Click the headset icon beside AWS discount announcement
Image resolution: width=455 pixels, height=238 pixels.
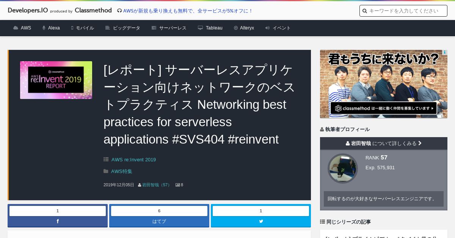click(x=119, y=11)
